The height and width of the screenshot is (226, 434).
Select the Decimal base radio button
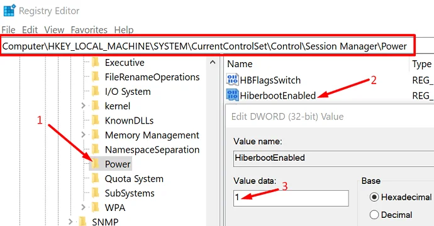[x=374, y=215]
